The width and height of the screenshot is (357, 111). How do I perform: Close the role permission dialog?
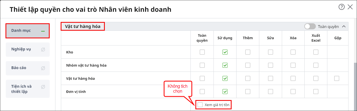coord(350,7)
